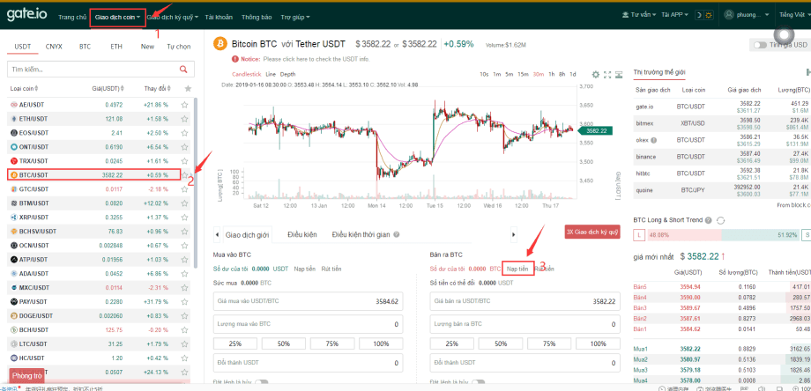Favorite the AE/USDT pair star
Viewport: 811px width, 391px height.
pyautogui.click(x=184, y=104)
